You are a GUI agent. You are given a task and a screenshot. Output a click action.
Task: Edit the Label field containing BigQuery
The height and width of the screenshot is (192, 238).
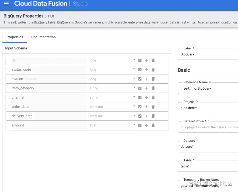208,54
